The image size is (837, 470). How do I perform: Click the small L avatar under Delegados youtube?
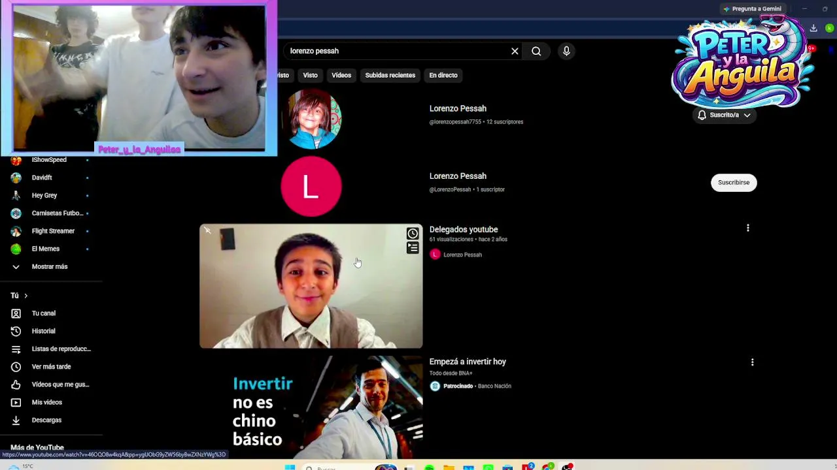click(x=435, y=255)
